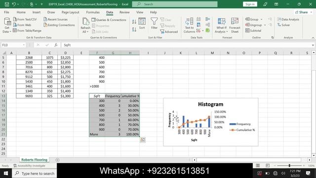Screen dimensions: 316x178
Task: Open Customize Quick Access Toolbar dropdown
Action: click(41, 4)
